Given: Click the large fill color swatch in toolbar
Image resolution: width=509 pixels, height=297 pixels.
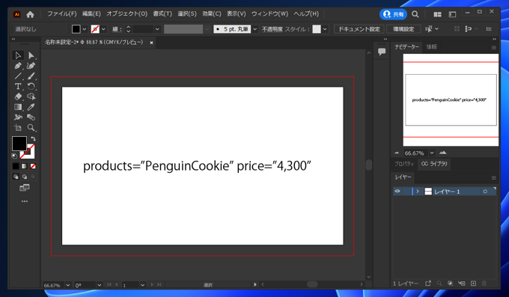Looking at the screenshot, I should (19, 144).
